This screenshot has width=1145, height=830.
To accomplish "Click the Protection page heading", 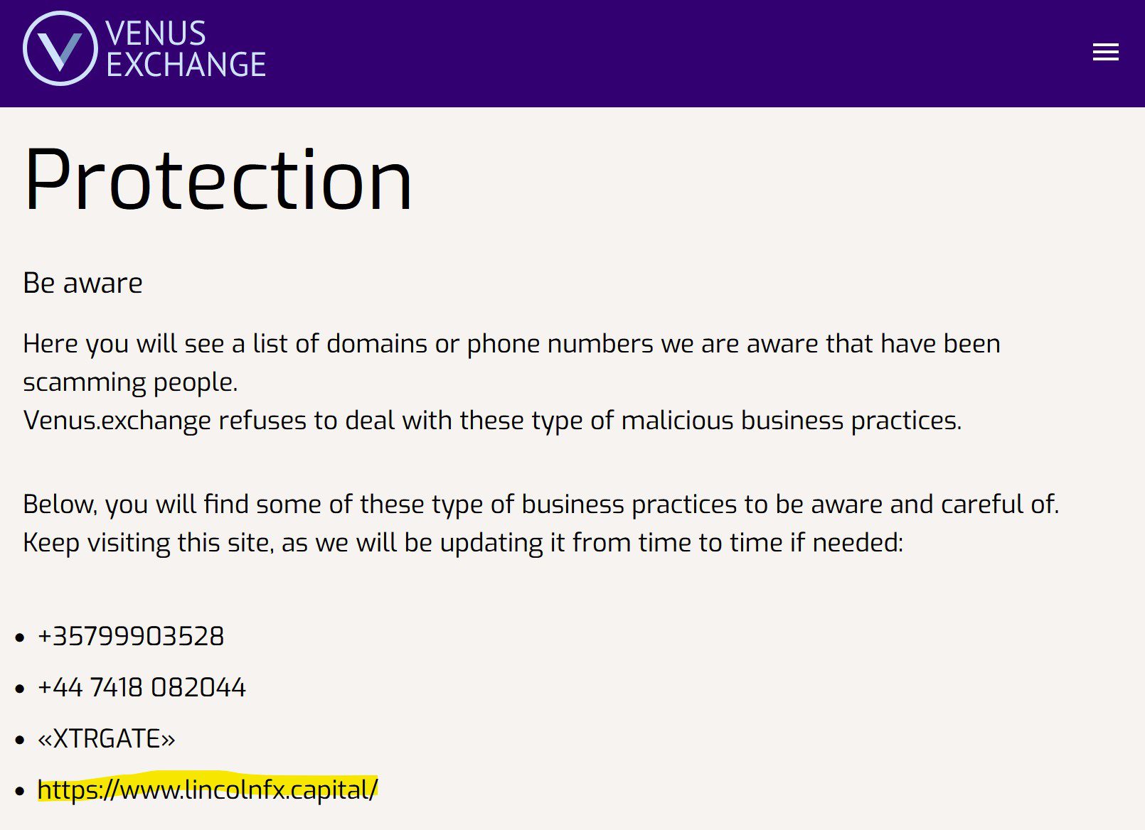I will tap(218, 180).
